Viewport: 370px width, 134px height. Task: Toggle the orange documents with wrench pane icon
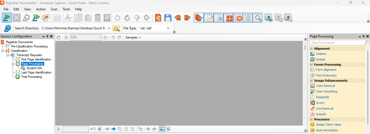(199, 18)
